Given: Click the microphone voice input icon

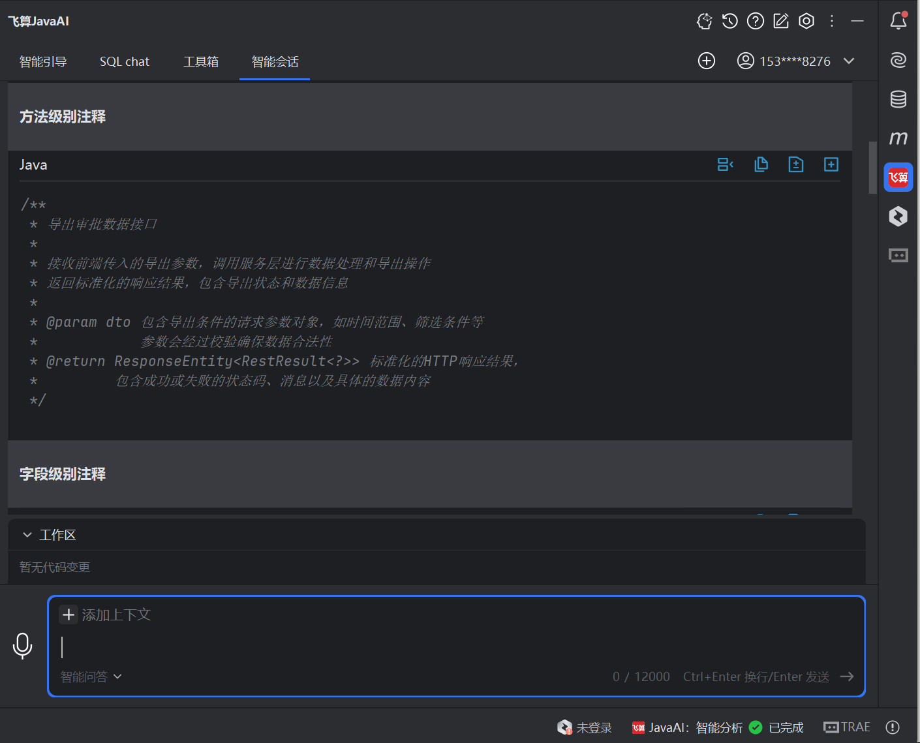Looking at the screenshot, I should [22, 646].
